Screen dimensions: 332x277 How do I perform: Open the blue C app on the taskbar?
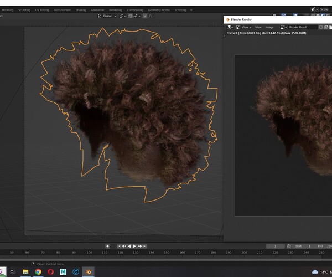pyautogui.click(x=76, y=271)
